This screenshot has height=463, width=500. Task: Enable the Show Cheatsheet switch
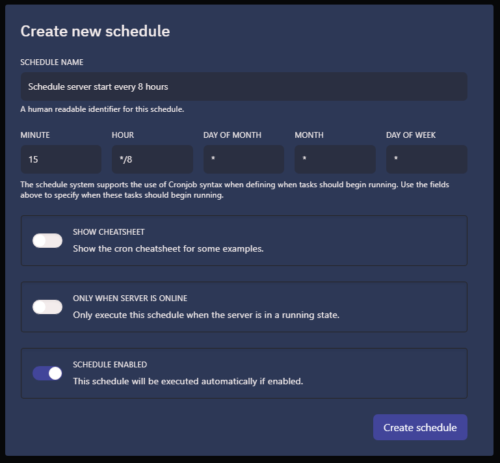coord(47,241)
